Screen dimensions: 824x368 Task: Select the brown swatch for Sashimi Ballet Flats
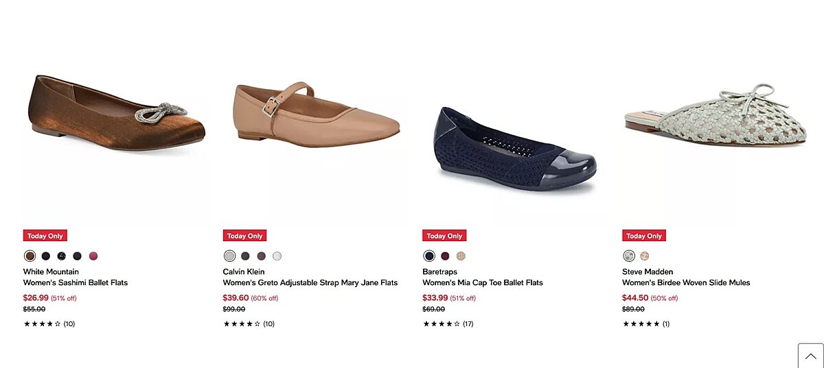(x=30, y=256)
